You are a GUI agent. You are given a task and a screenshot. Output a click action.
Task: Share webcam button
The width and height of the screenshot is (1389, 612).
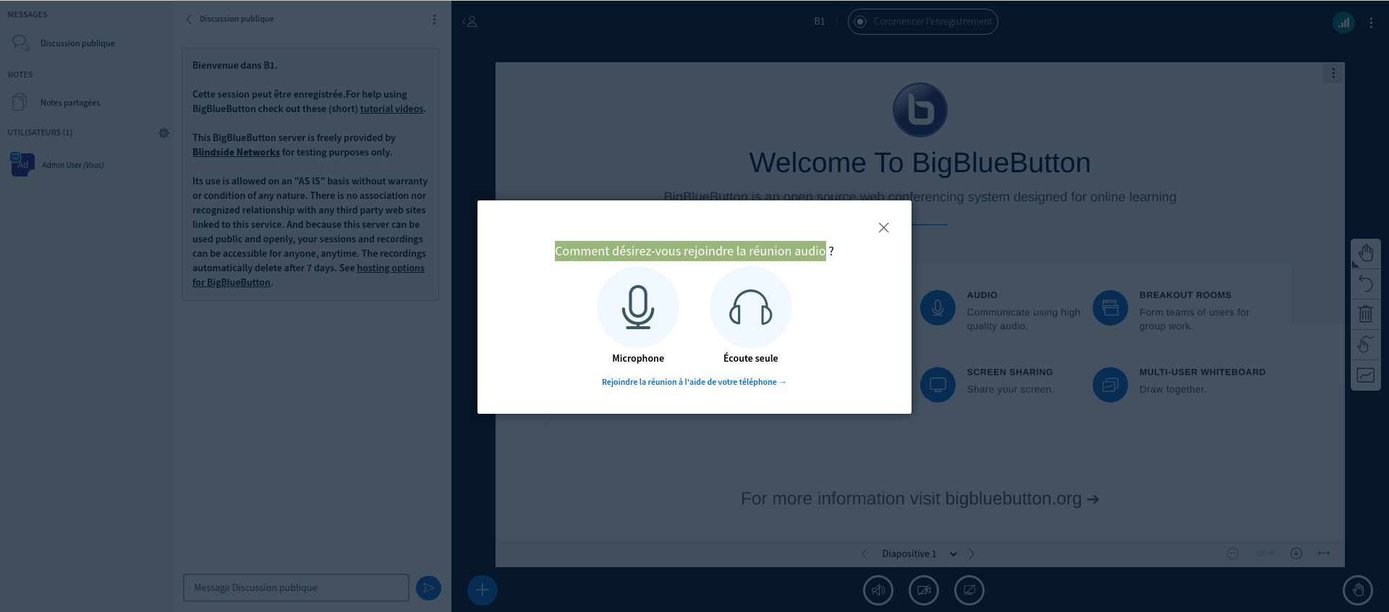click(924, 590)
